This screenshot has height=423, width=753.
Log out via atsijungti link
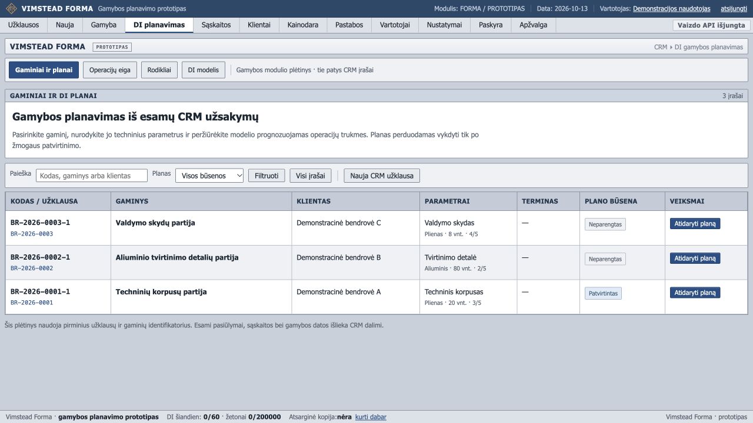click(x=734, y=9)
